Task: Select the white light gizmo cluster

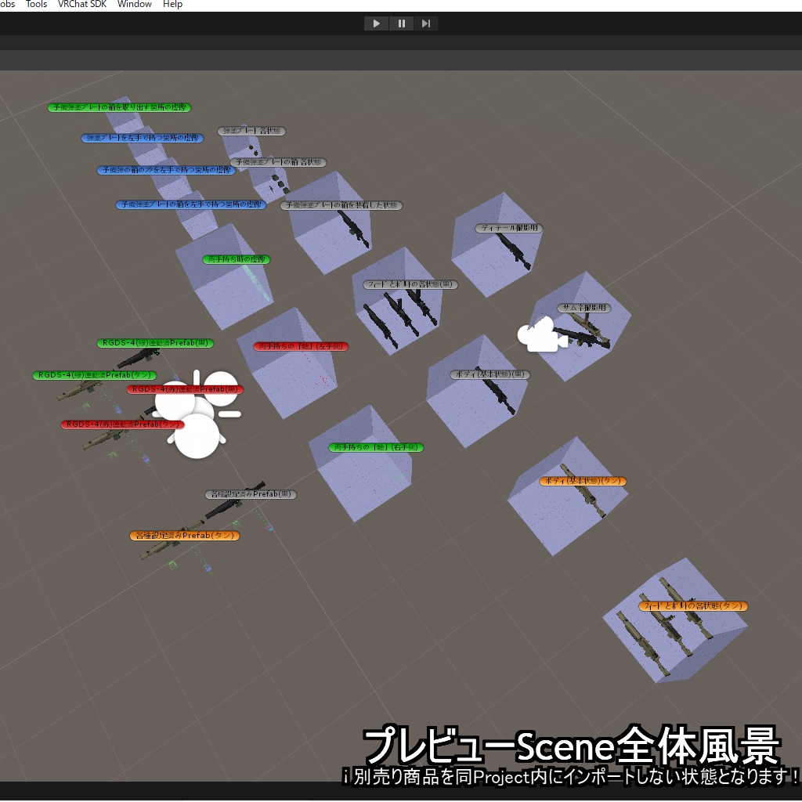Action: point(198,414)
